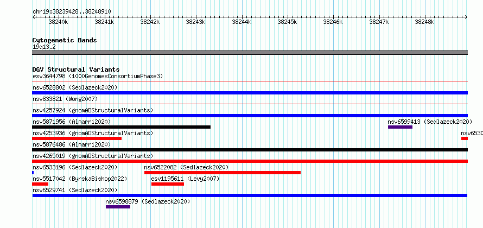This screenshot has height=228, width=483.
Task: Click the Cytogenetic Bands track title
Action: click(x=65, y=40)
